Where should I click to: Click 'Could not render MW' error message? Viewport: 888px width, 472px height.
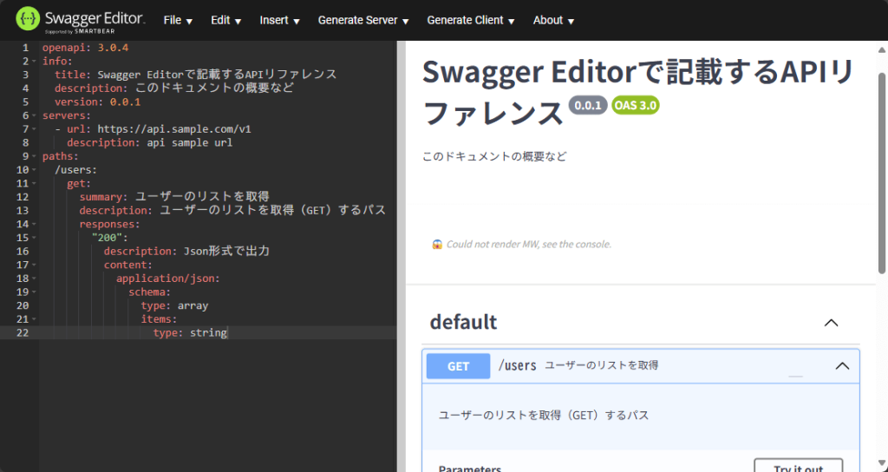click(x=529, y=245)
